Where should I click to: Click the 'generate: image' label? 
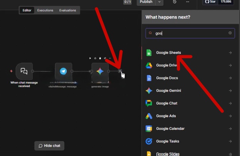click(x=100, y=87)
